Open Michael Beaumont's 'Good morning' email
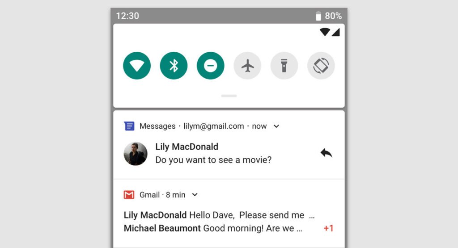 pos(213,228)
